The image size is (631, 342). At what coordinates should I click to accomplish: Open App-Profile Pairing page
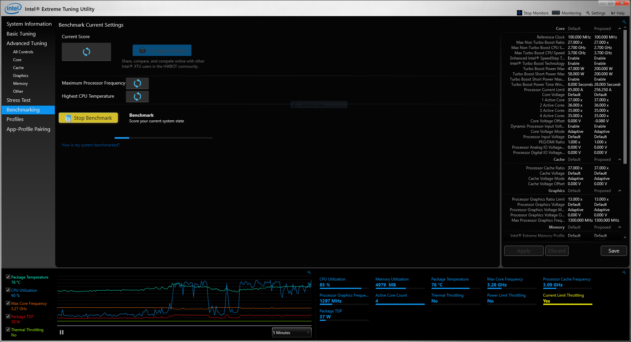28,129
